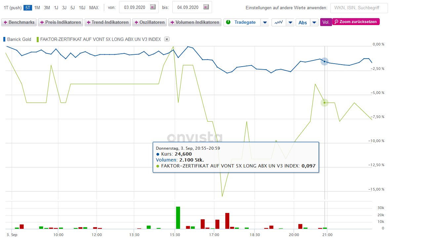Click the -10,00 % axis label

click(376, 141)
